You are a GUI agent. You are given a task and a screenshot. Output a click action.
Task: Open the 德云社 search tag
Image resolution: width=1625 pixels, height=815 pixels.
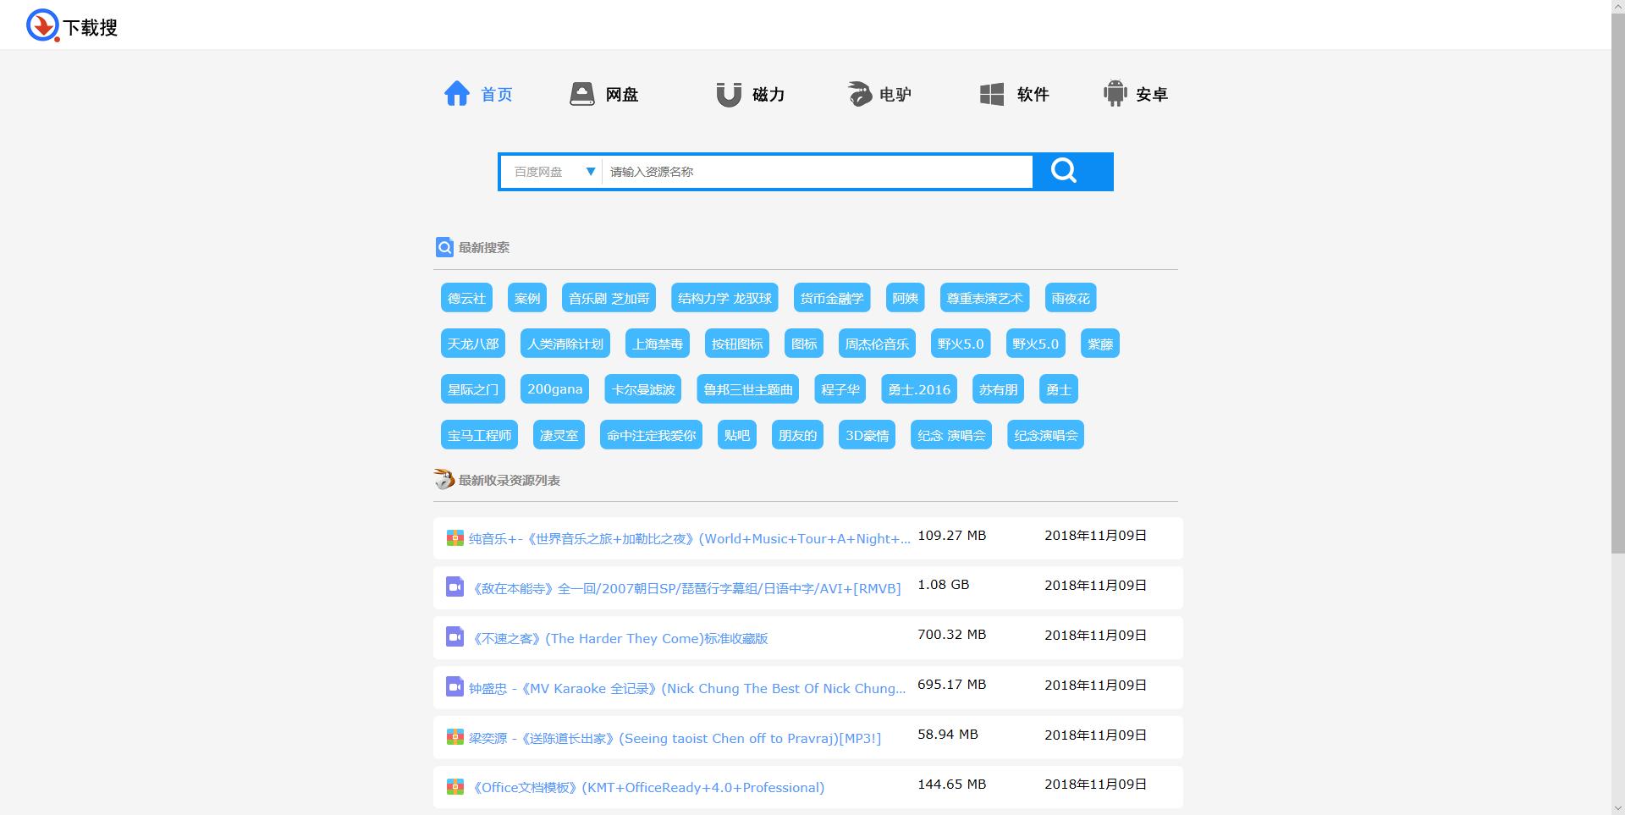point(465,298)
